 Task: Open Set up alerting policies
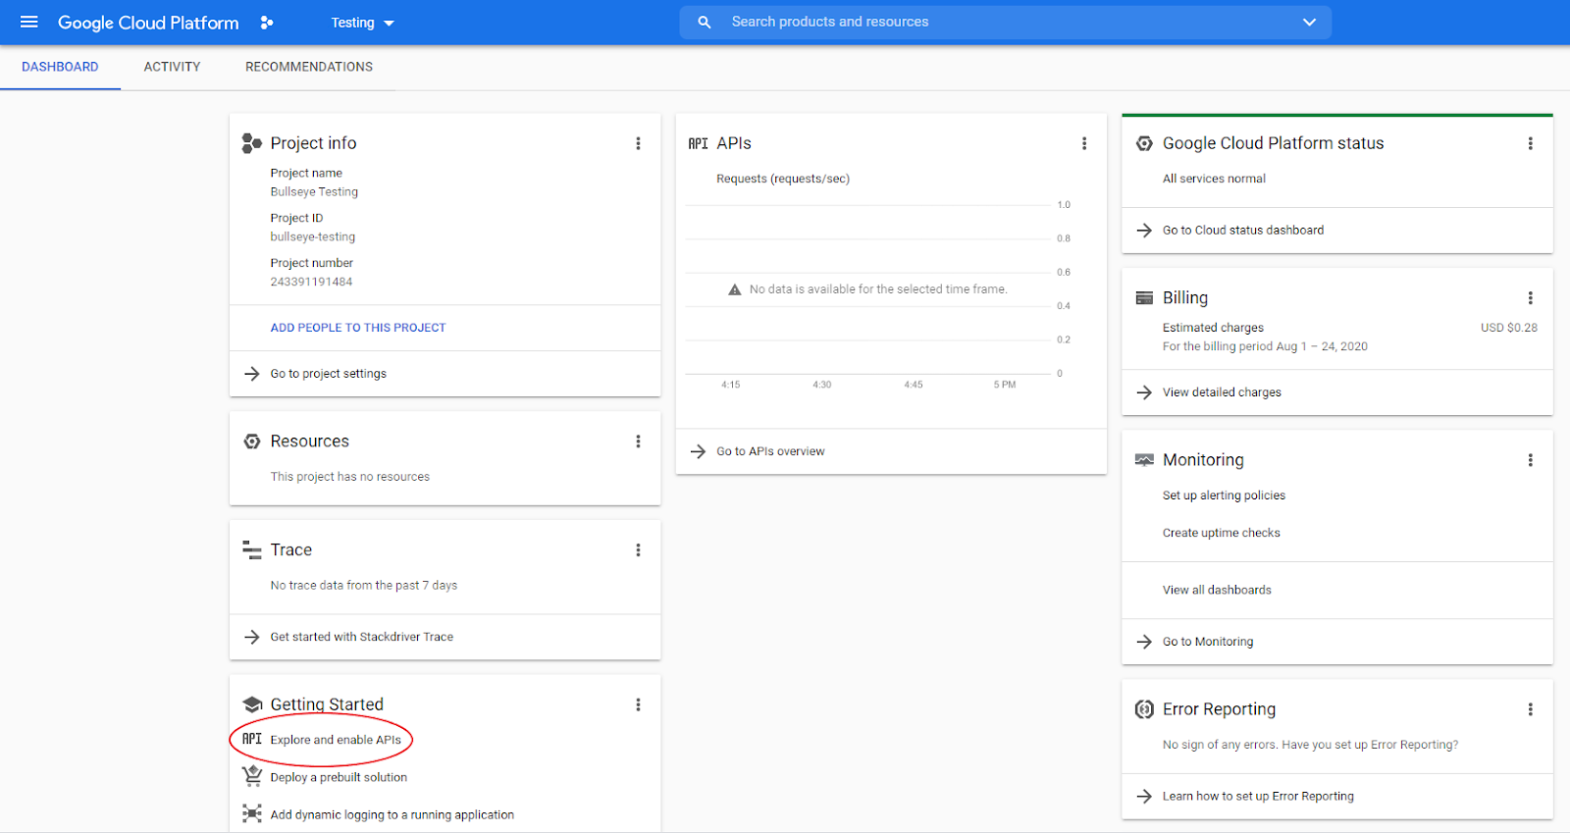click(1224, 495)
